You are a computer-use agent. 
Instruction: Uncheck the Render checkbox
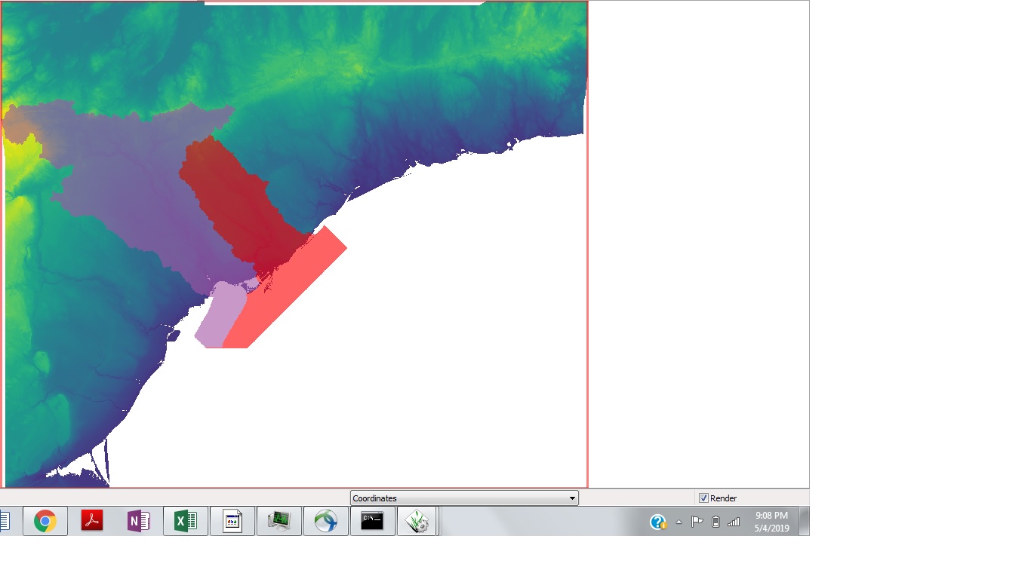click(x=703, y=498)
